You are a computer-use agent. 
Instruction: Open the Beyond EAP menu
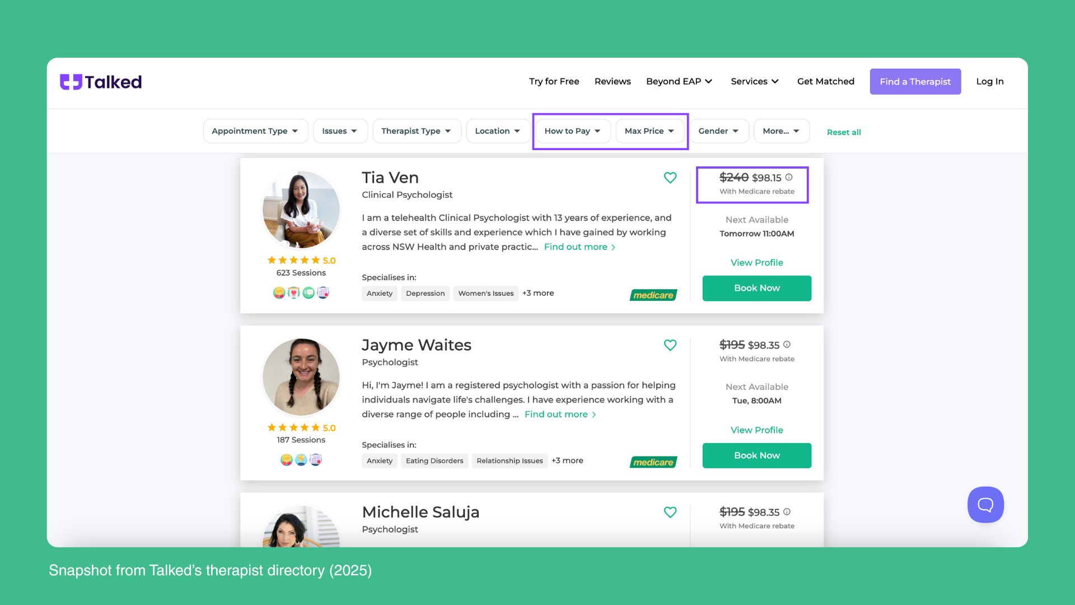pyautogui.click(x=679, y=82)
